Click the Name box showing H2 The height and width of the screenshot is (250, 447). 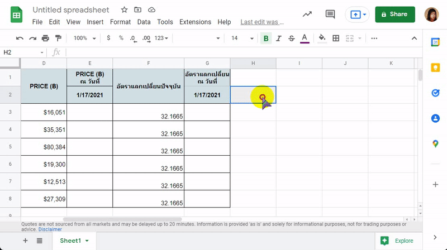click(23, 52)
